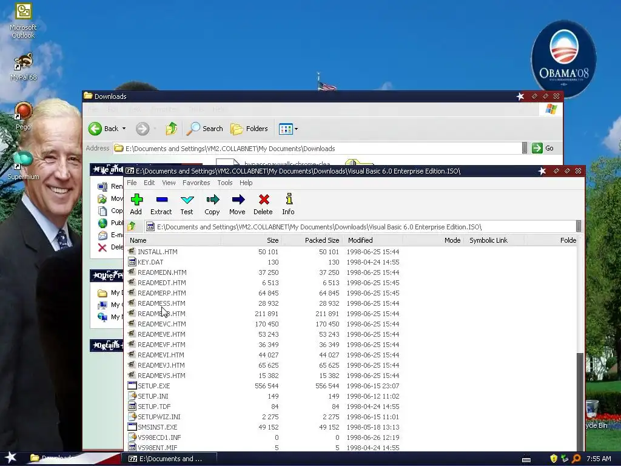Select the SETUP.INI file
This screenshot has height=466, width=621.
click(153, 396)
